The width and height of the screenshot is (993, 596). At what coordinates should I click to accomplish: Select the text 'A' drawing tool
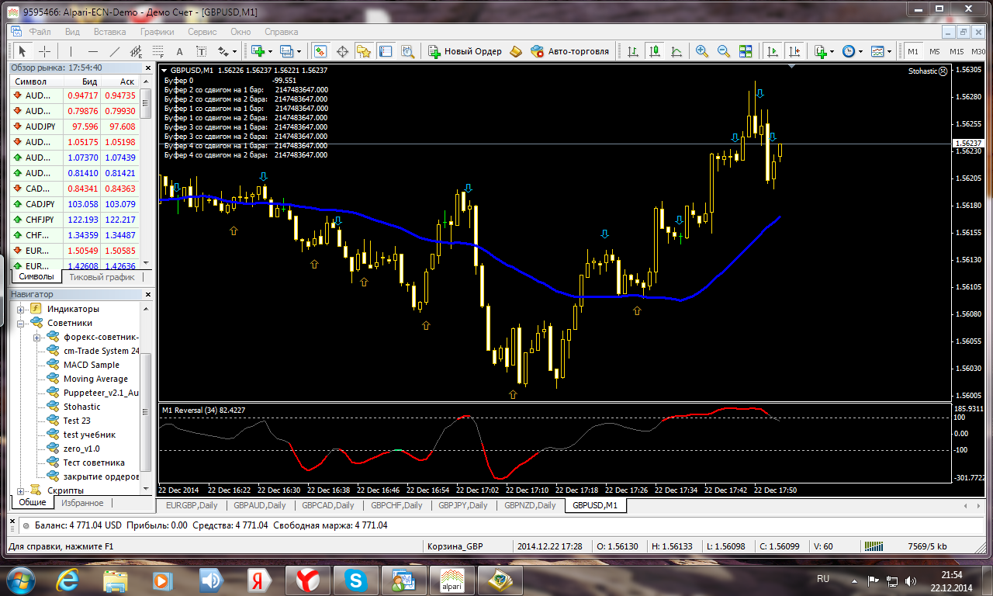[x=180, y=51]
